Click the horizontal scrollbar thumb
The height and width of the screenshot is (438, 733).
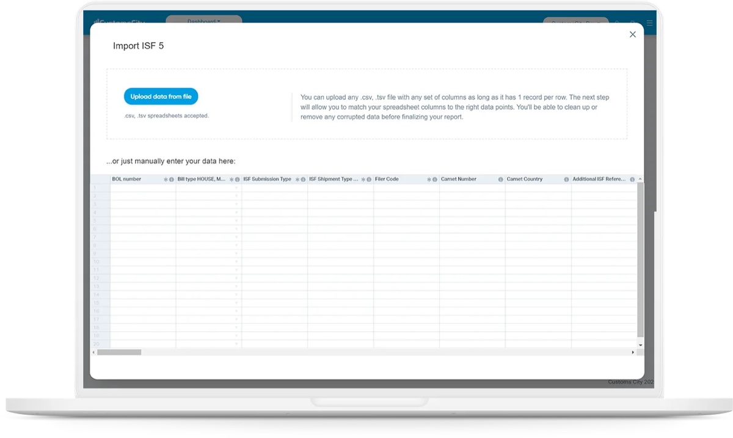click(119, 352)
